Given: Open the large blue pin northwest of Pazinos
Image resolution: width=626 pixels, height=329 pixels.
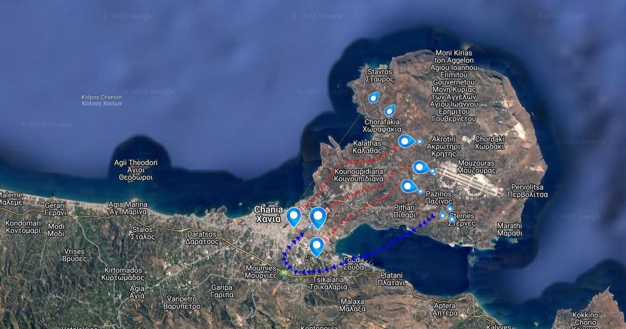Looking at the screenshot, I should click(409, 186).
